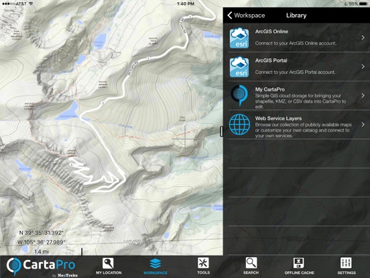Screen dimensions: 370x278
Task: Tap the battery indicator in status bar
Action: tap(363, 3)
